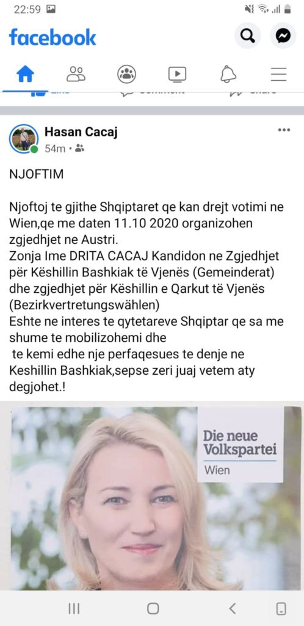Open Facebook search with magnifier icon

coord(247,36)
